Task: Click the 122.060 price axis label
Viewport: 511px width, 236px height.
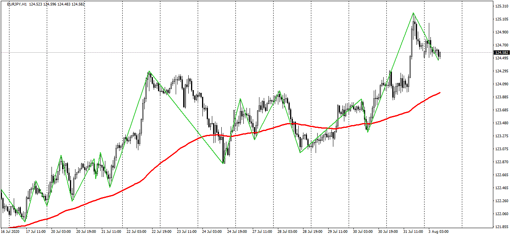Action: pos(502,214)
